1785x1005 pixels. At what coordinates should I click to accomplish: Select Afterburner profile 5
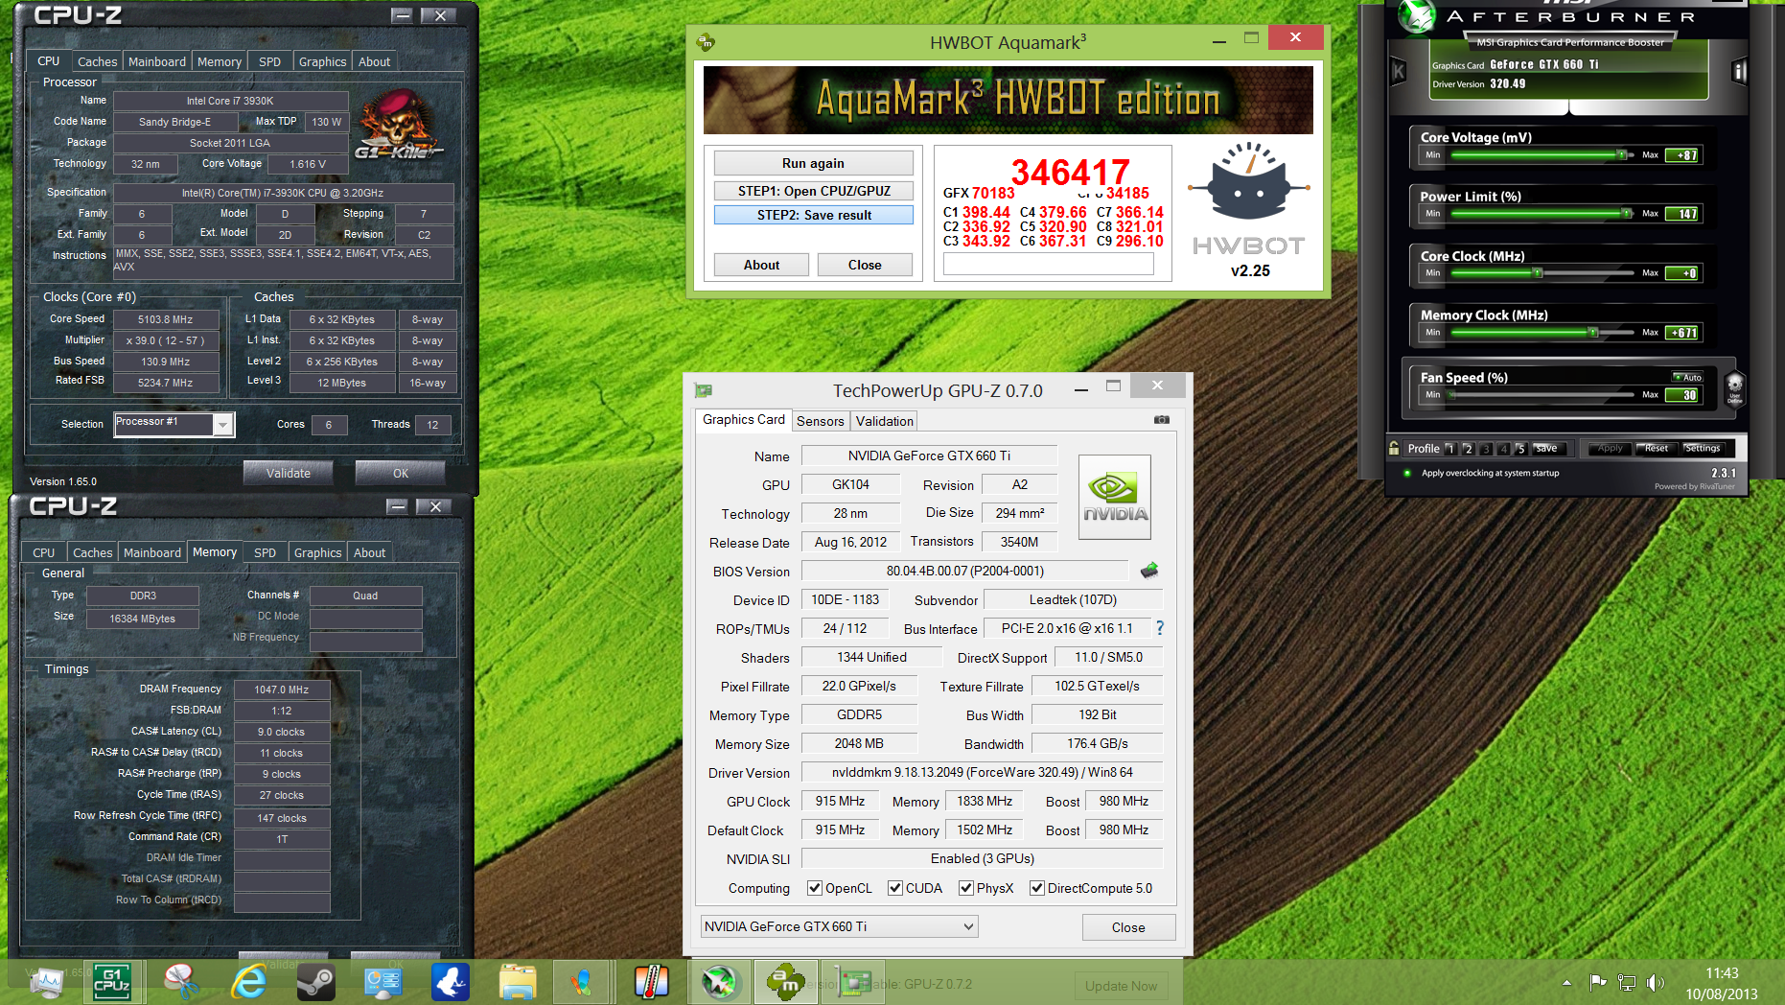point(1520,449)
